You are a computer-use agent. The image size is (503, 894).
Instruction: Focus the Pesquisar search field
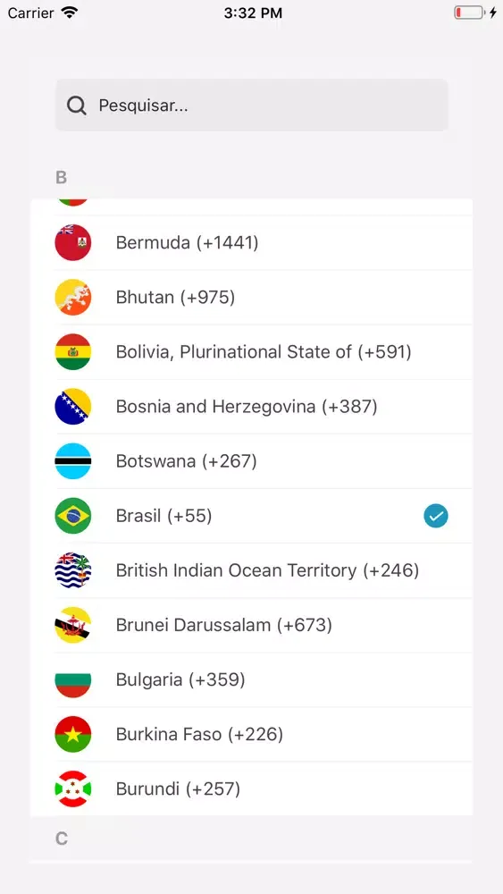[x=251, y=105]
